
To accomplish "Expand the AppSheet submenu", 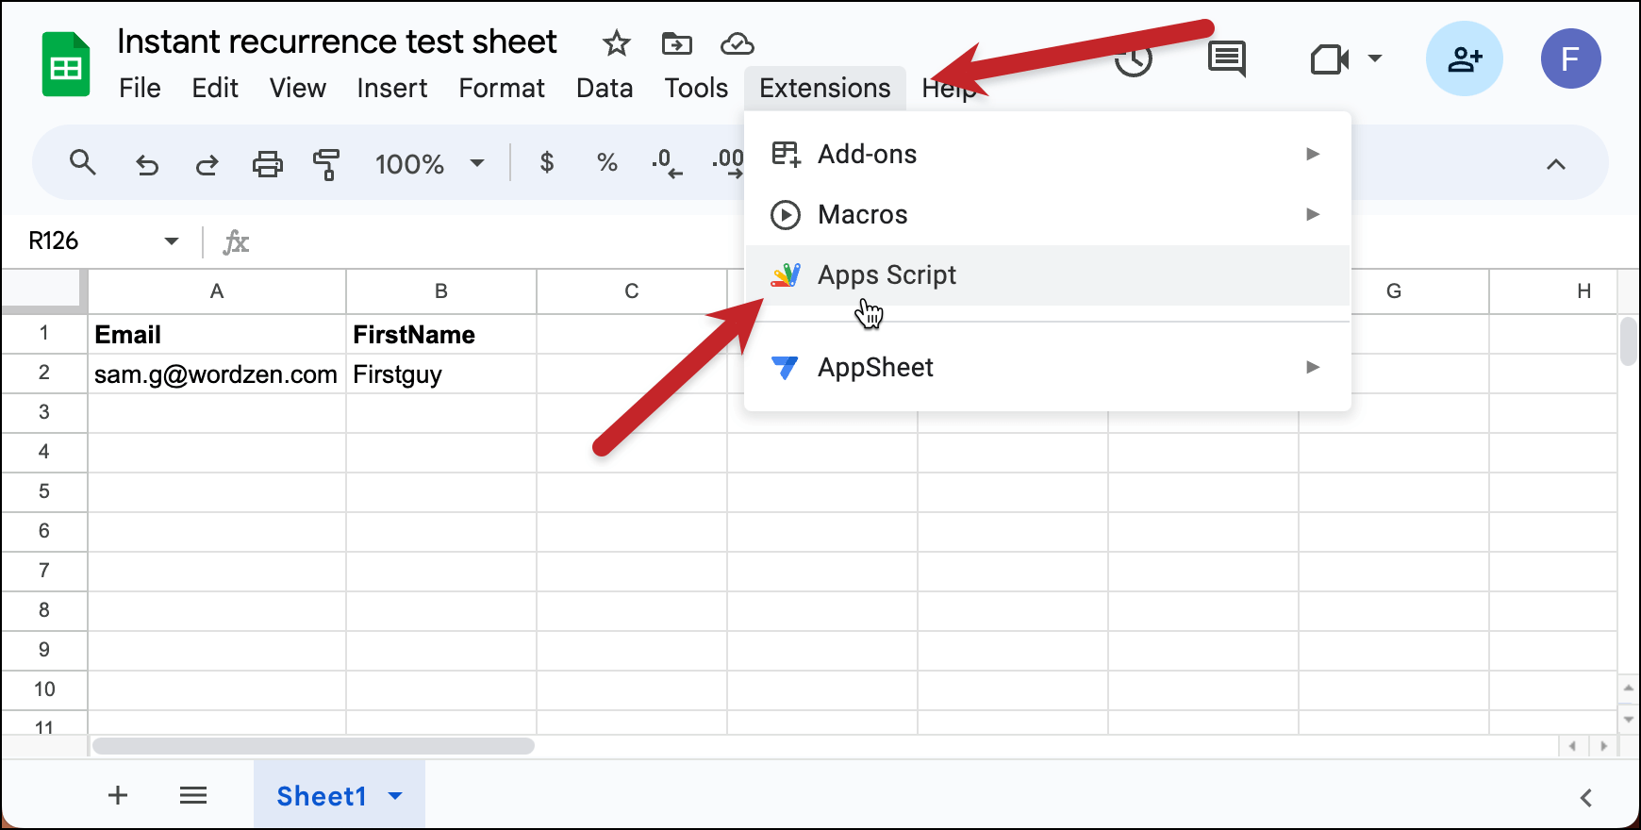I will tap(1047, 367).
